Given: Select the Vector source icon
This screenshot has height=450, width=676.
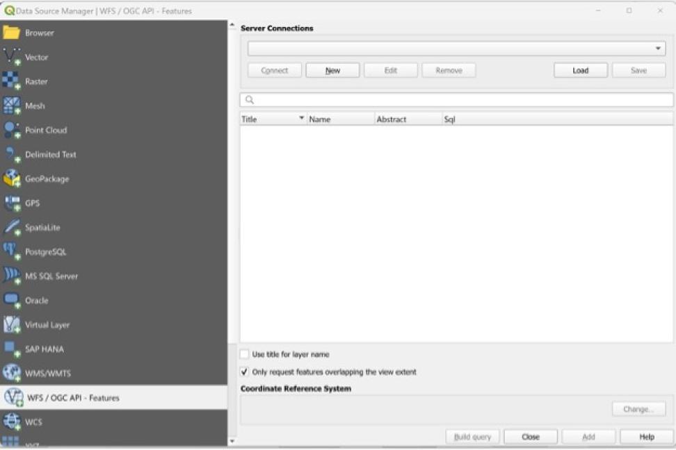Looking at the screenshot, I should click(12, 57).
